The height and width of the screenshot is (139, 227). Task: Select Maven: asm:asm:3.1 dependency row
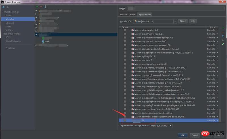click(169, 60)
